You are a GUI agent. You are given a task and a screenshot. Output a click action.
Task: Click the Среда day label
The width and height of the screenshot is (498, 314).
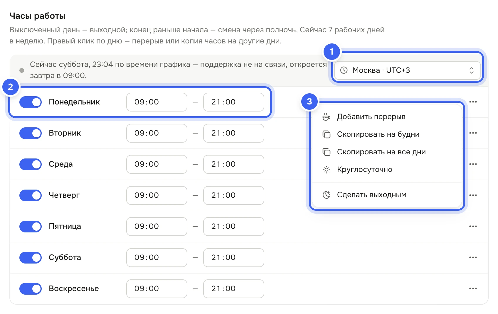click(x=61, y=164)
